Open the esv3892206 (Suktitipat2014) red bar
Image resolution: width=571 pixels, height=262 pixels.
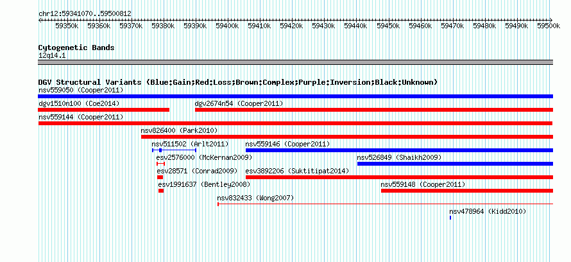[x=400, y=177]
